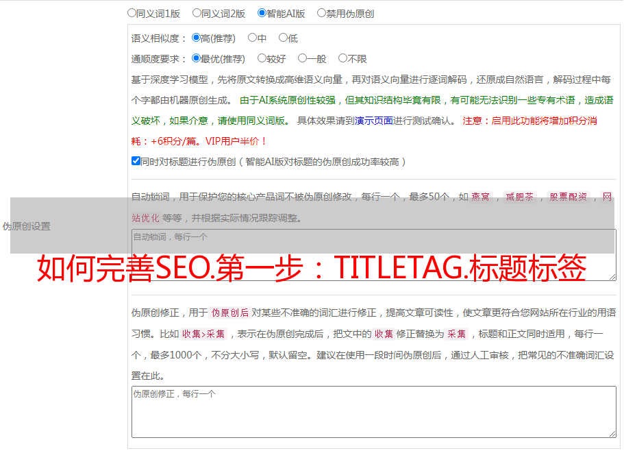Click the 语义相似度 label
This screenshot has height=451, width=624.
[158, 38]
